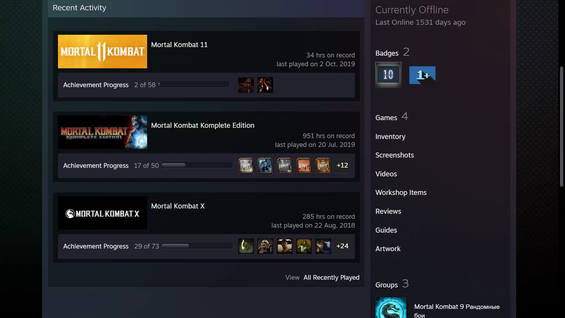The width and height of the screenshot is (565, 318).
Task: Click 'last played on 2 Oct, 2019' text
Action: (x=315, y=64)
